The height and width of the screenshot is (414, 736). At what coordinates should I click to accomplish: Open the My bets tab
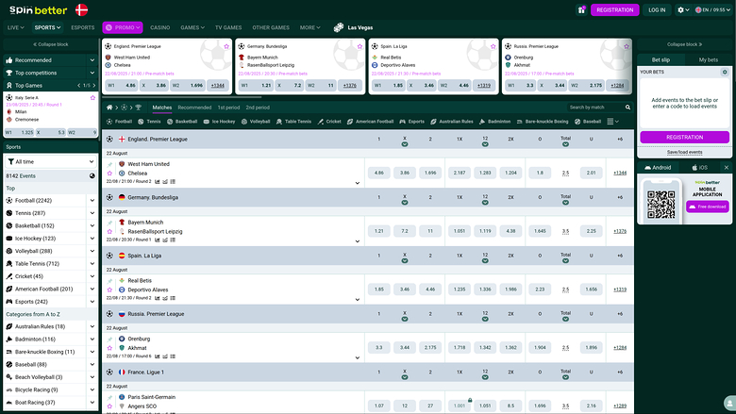(x=709, y=59)
